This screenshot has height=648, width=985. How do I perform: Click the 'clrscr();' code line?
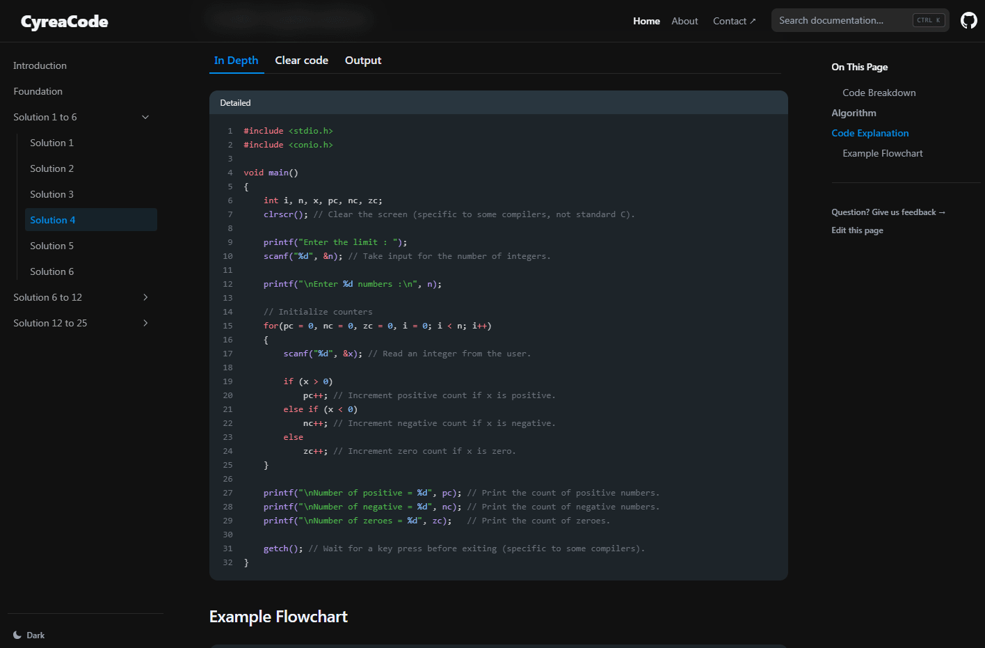click(x=449, y=214)
